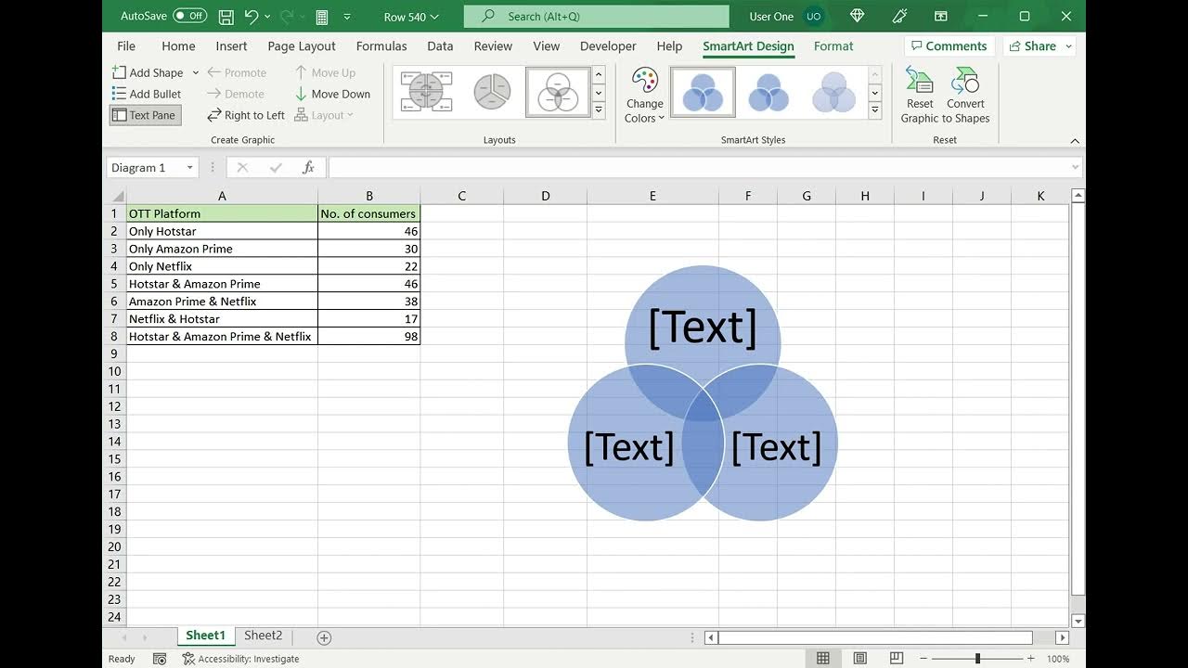Open Ribbon Display Options icon
The image size is (1188, 668).
pos(940,16)
